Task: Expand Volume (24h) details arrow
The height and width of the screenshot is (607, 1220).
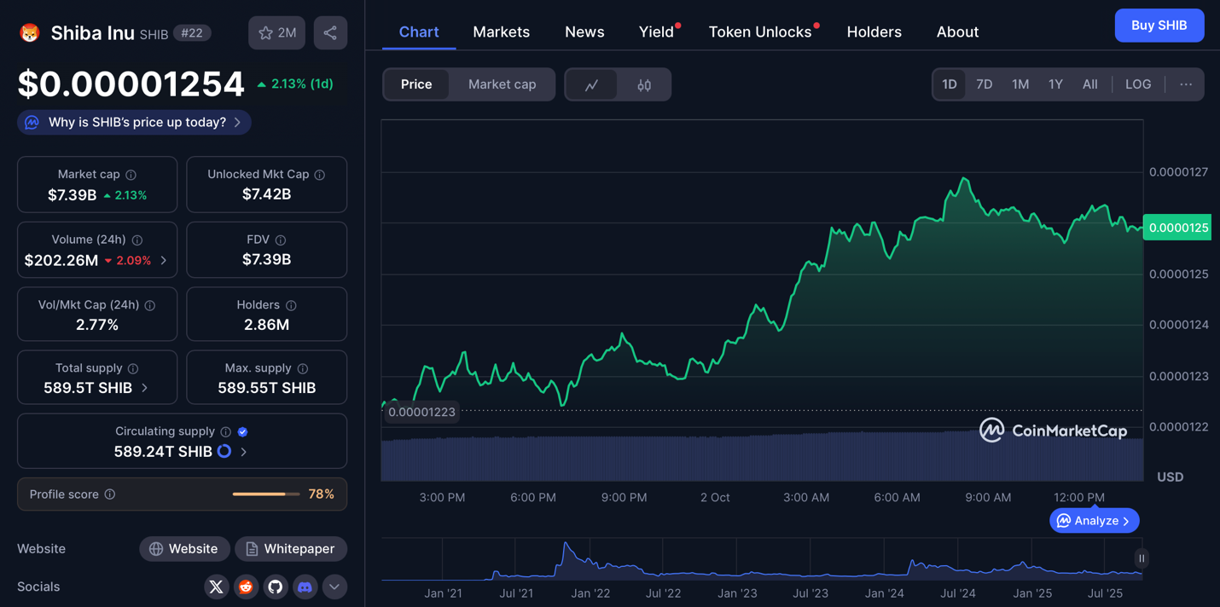Action: coord(164,261)
